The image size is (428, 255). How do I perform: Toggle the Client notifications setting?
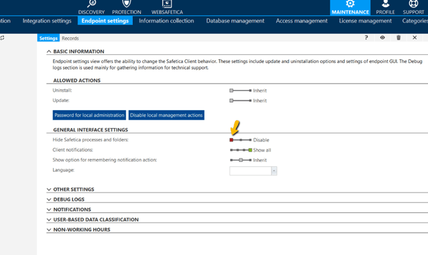[241, 150]
